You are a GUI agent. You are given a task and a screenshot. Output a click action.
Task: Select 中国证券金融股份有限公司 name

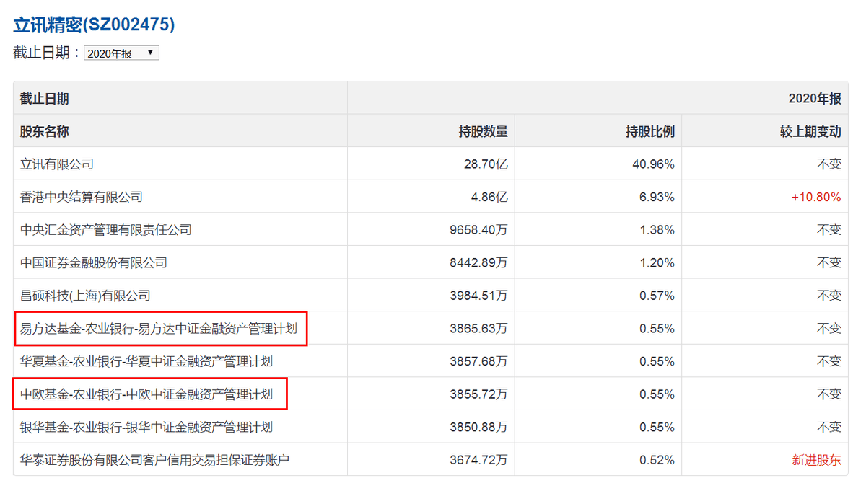[94, 262]
